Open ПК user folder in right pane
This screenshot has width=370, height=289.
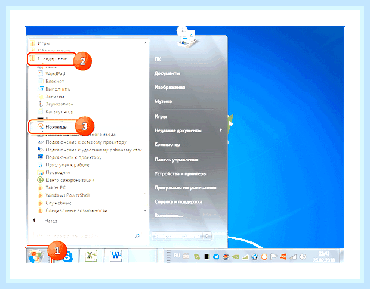point(158,59)
